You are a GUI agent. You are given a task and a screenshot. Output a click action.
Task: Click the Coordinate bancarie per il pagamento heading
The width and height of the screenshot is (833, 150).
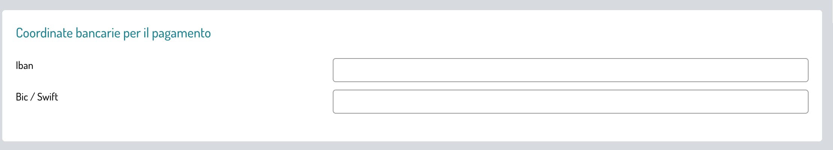pos(113,33)
